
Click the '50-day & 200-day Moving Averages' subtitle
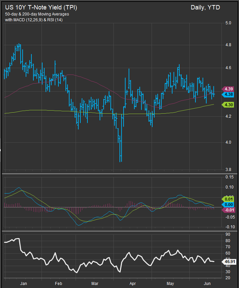click(37, 14)
